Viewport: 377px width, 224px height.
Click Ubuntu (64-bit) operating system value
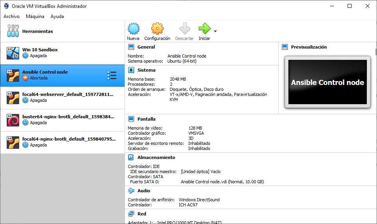point(182,61)
